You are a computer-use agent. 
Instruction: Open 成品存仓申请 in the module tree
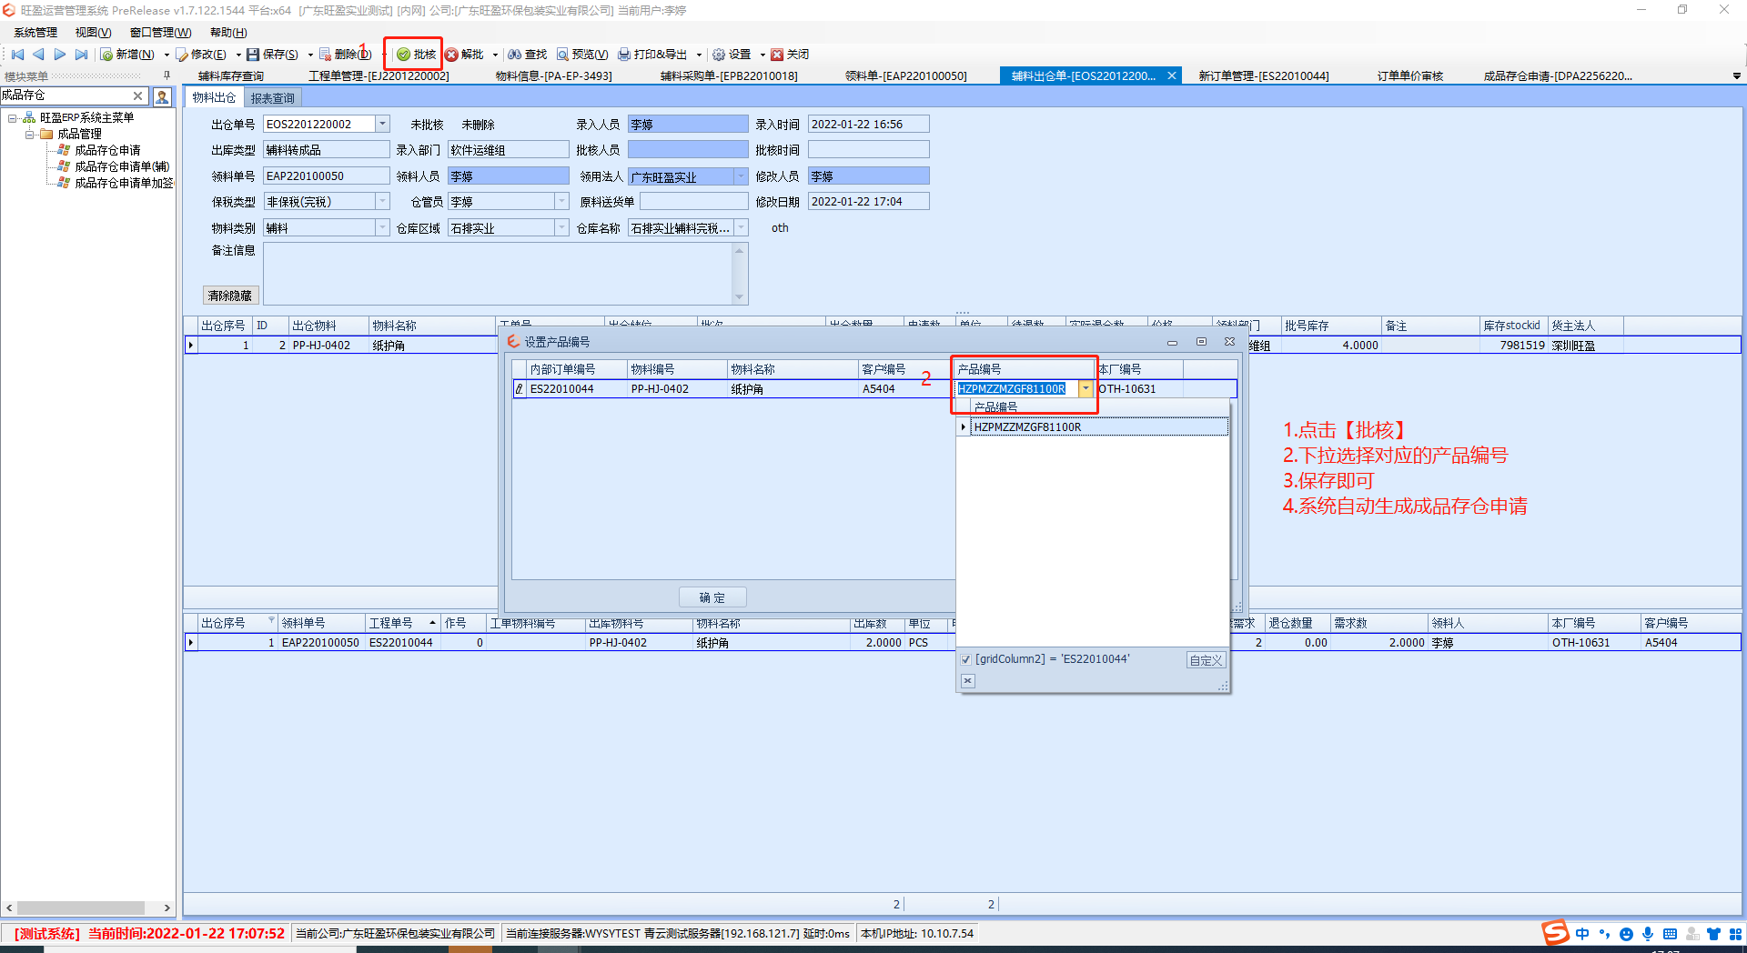(107, 150)
